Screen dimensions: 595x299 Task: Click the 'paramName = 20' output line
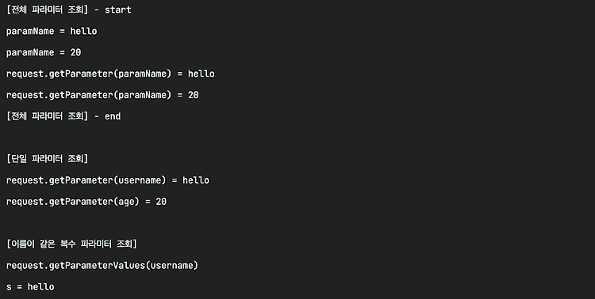(x=44, y=52)
